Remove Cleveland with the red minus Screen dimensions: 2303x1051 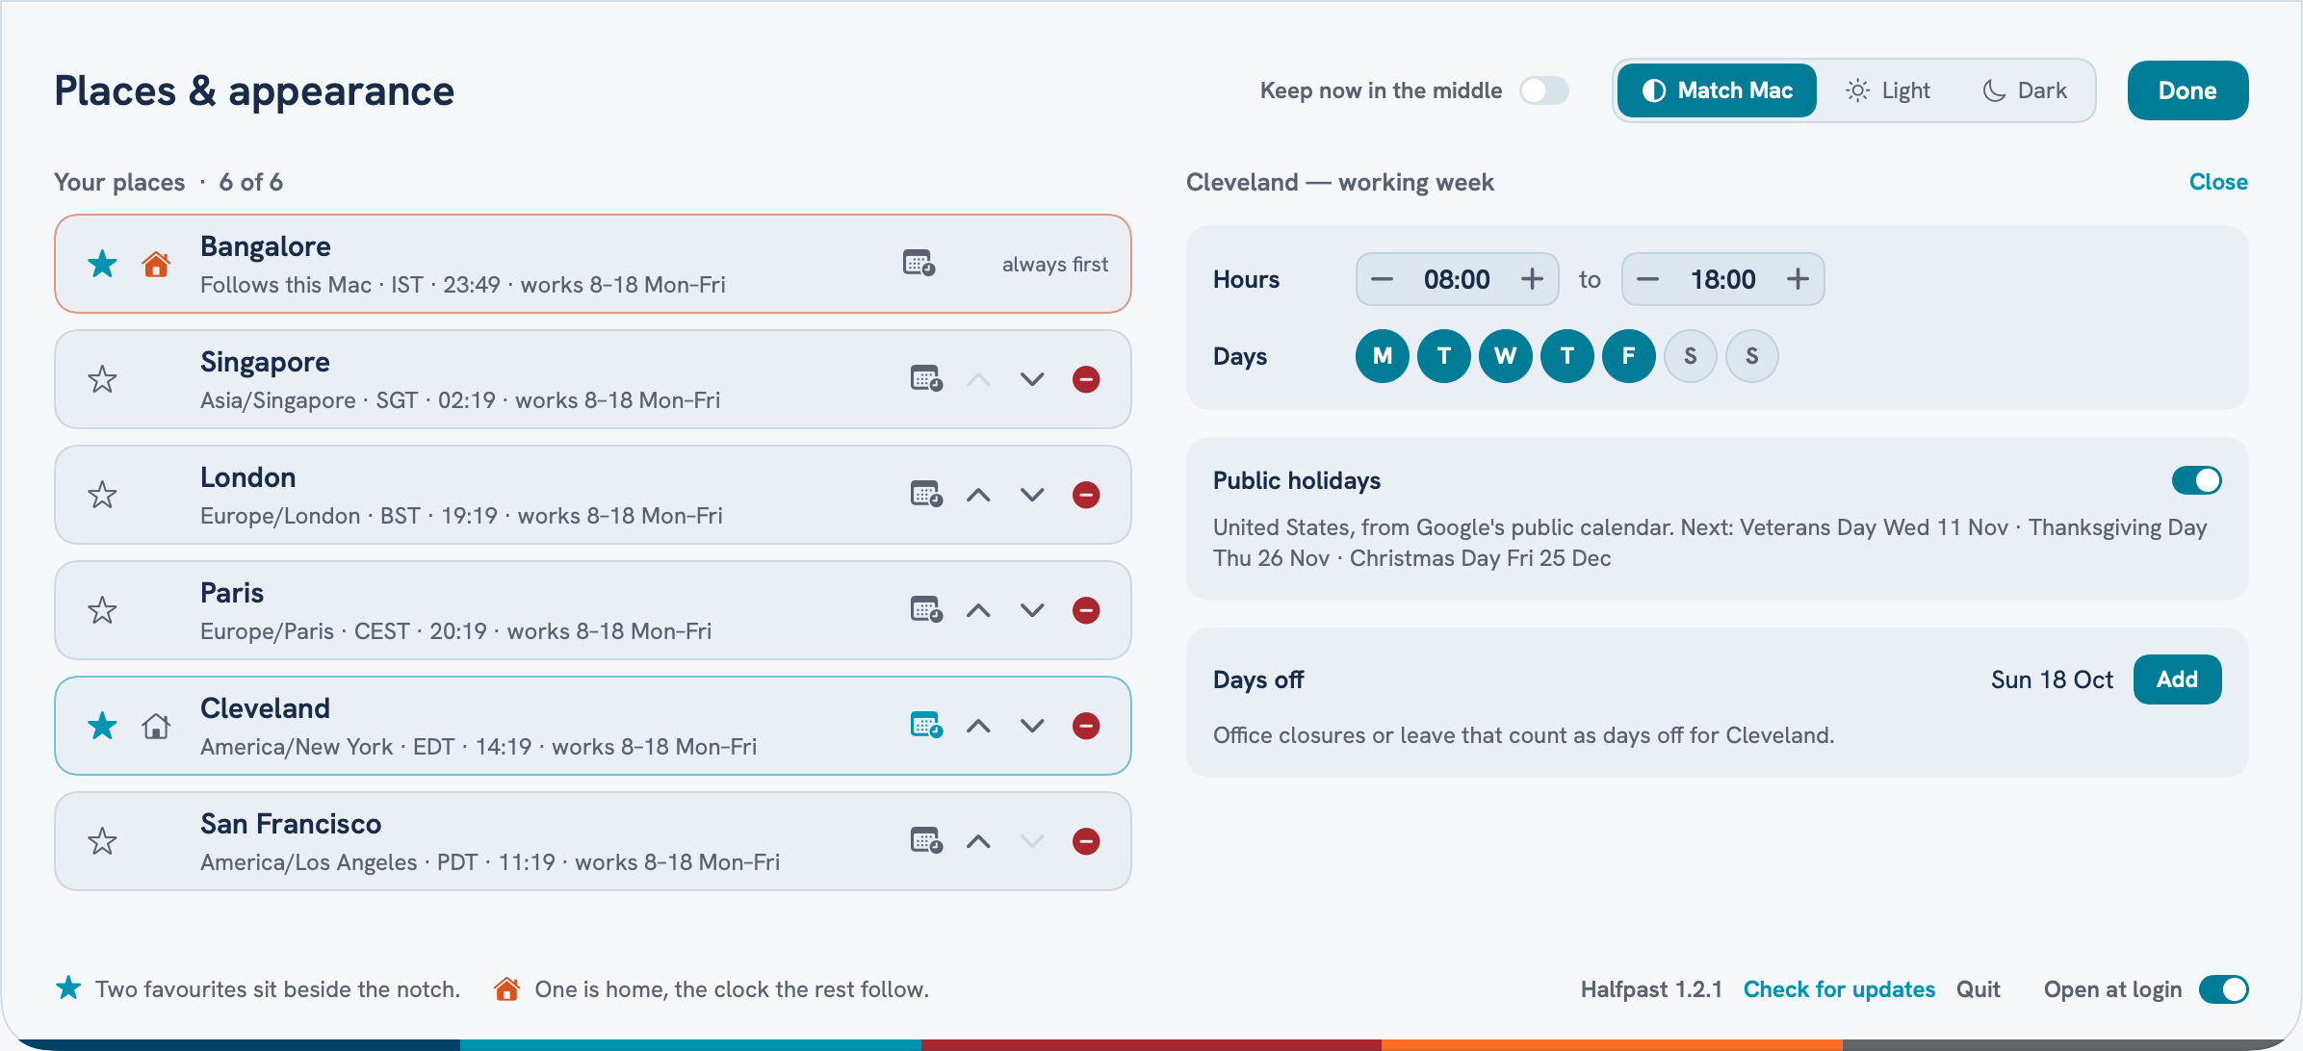1086,726
